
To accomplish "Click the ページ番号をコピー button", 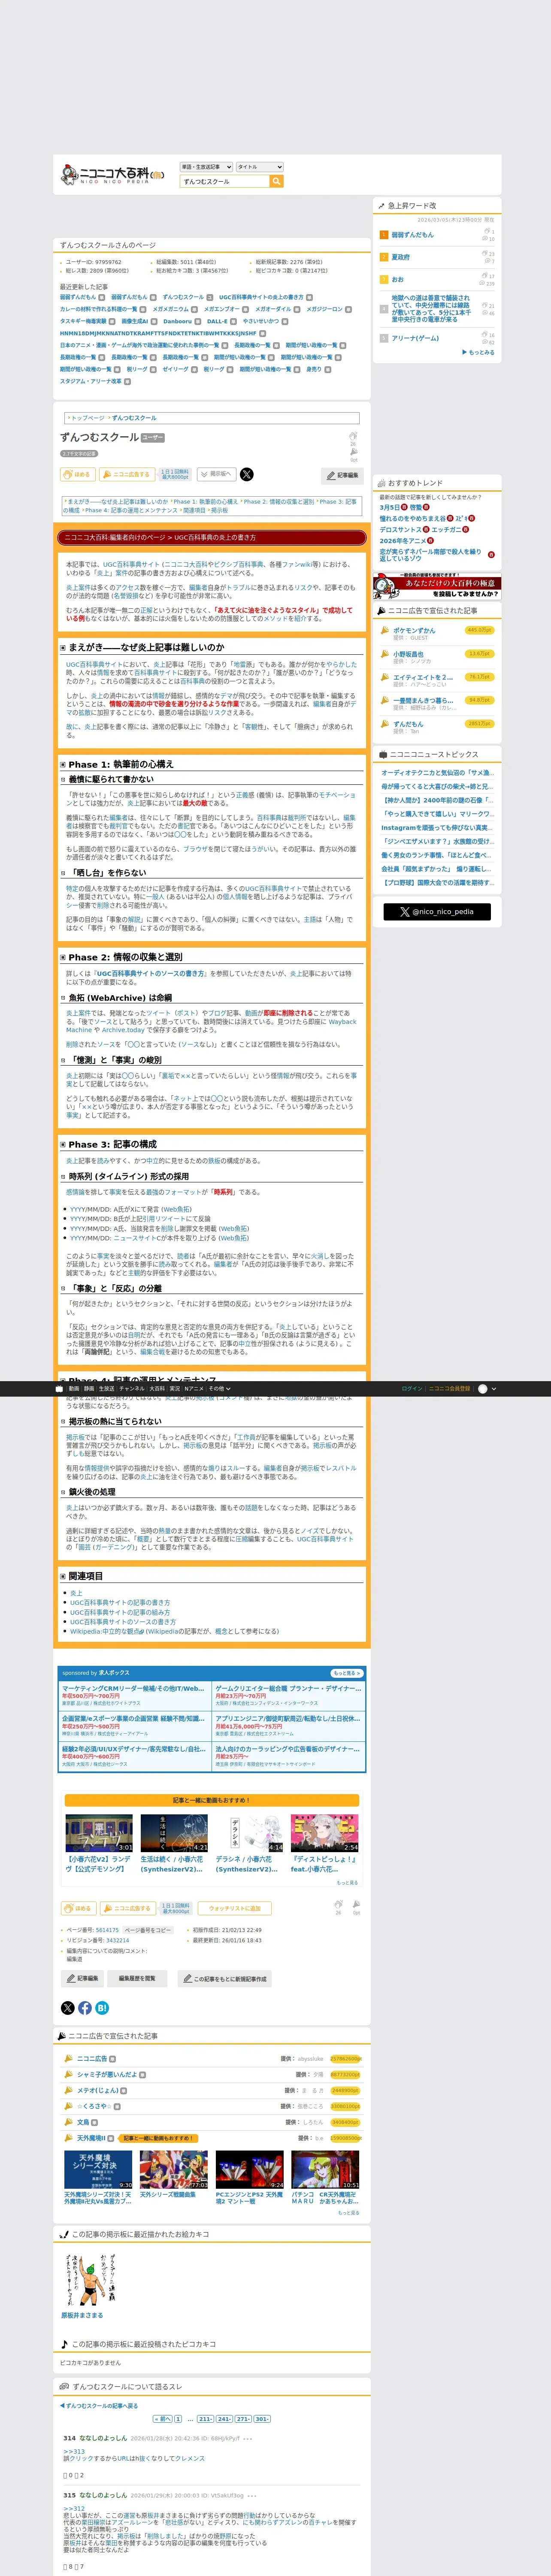I will coord(148,1930).
